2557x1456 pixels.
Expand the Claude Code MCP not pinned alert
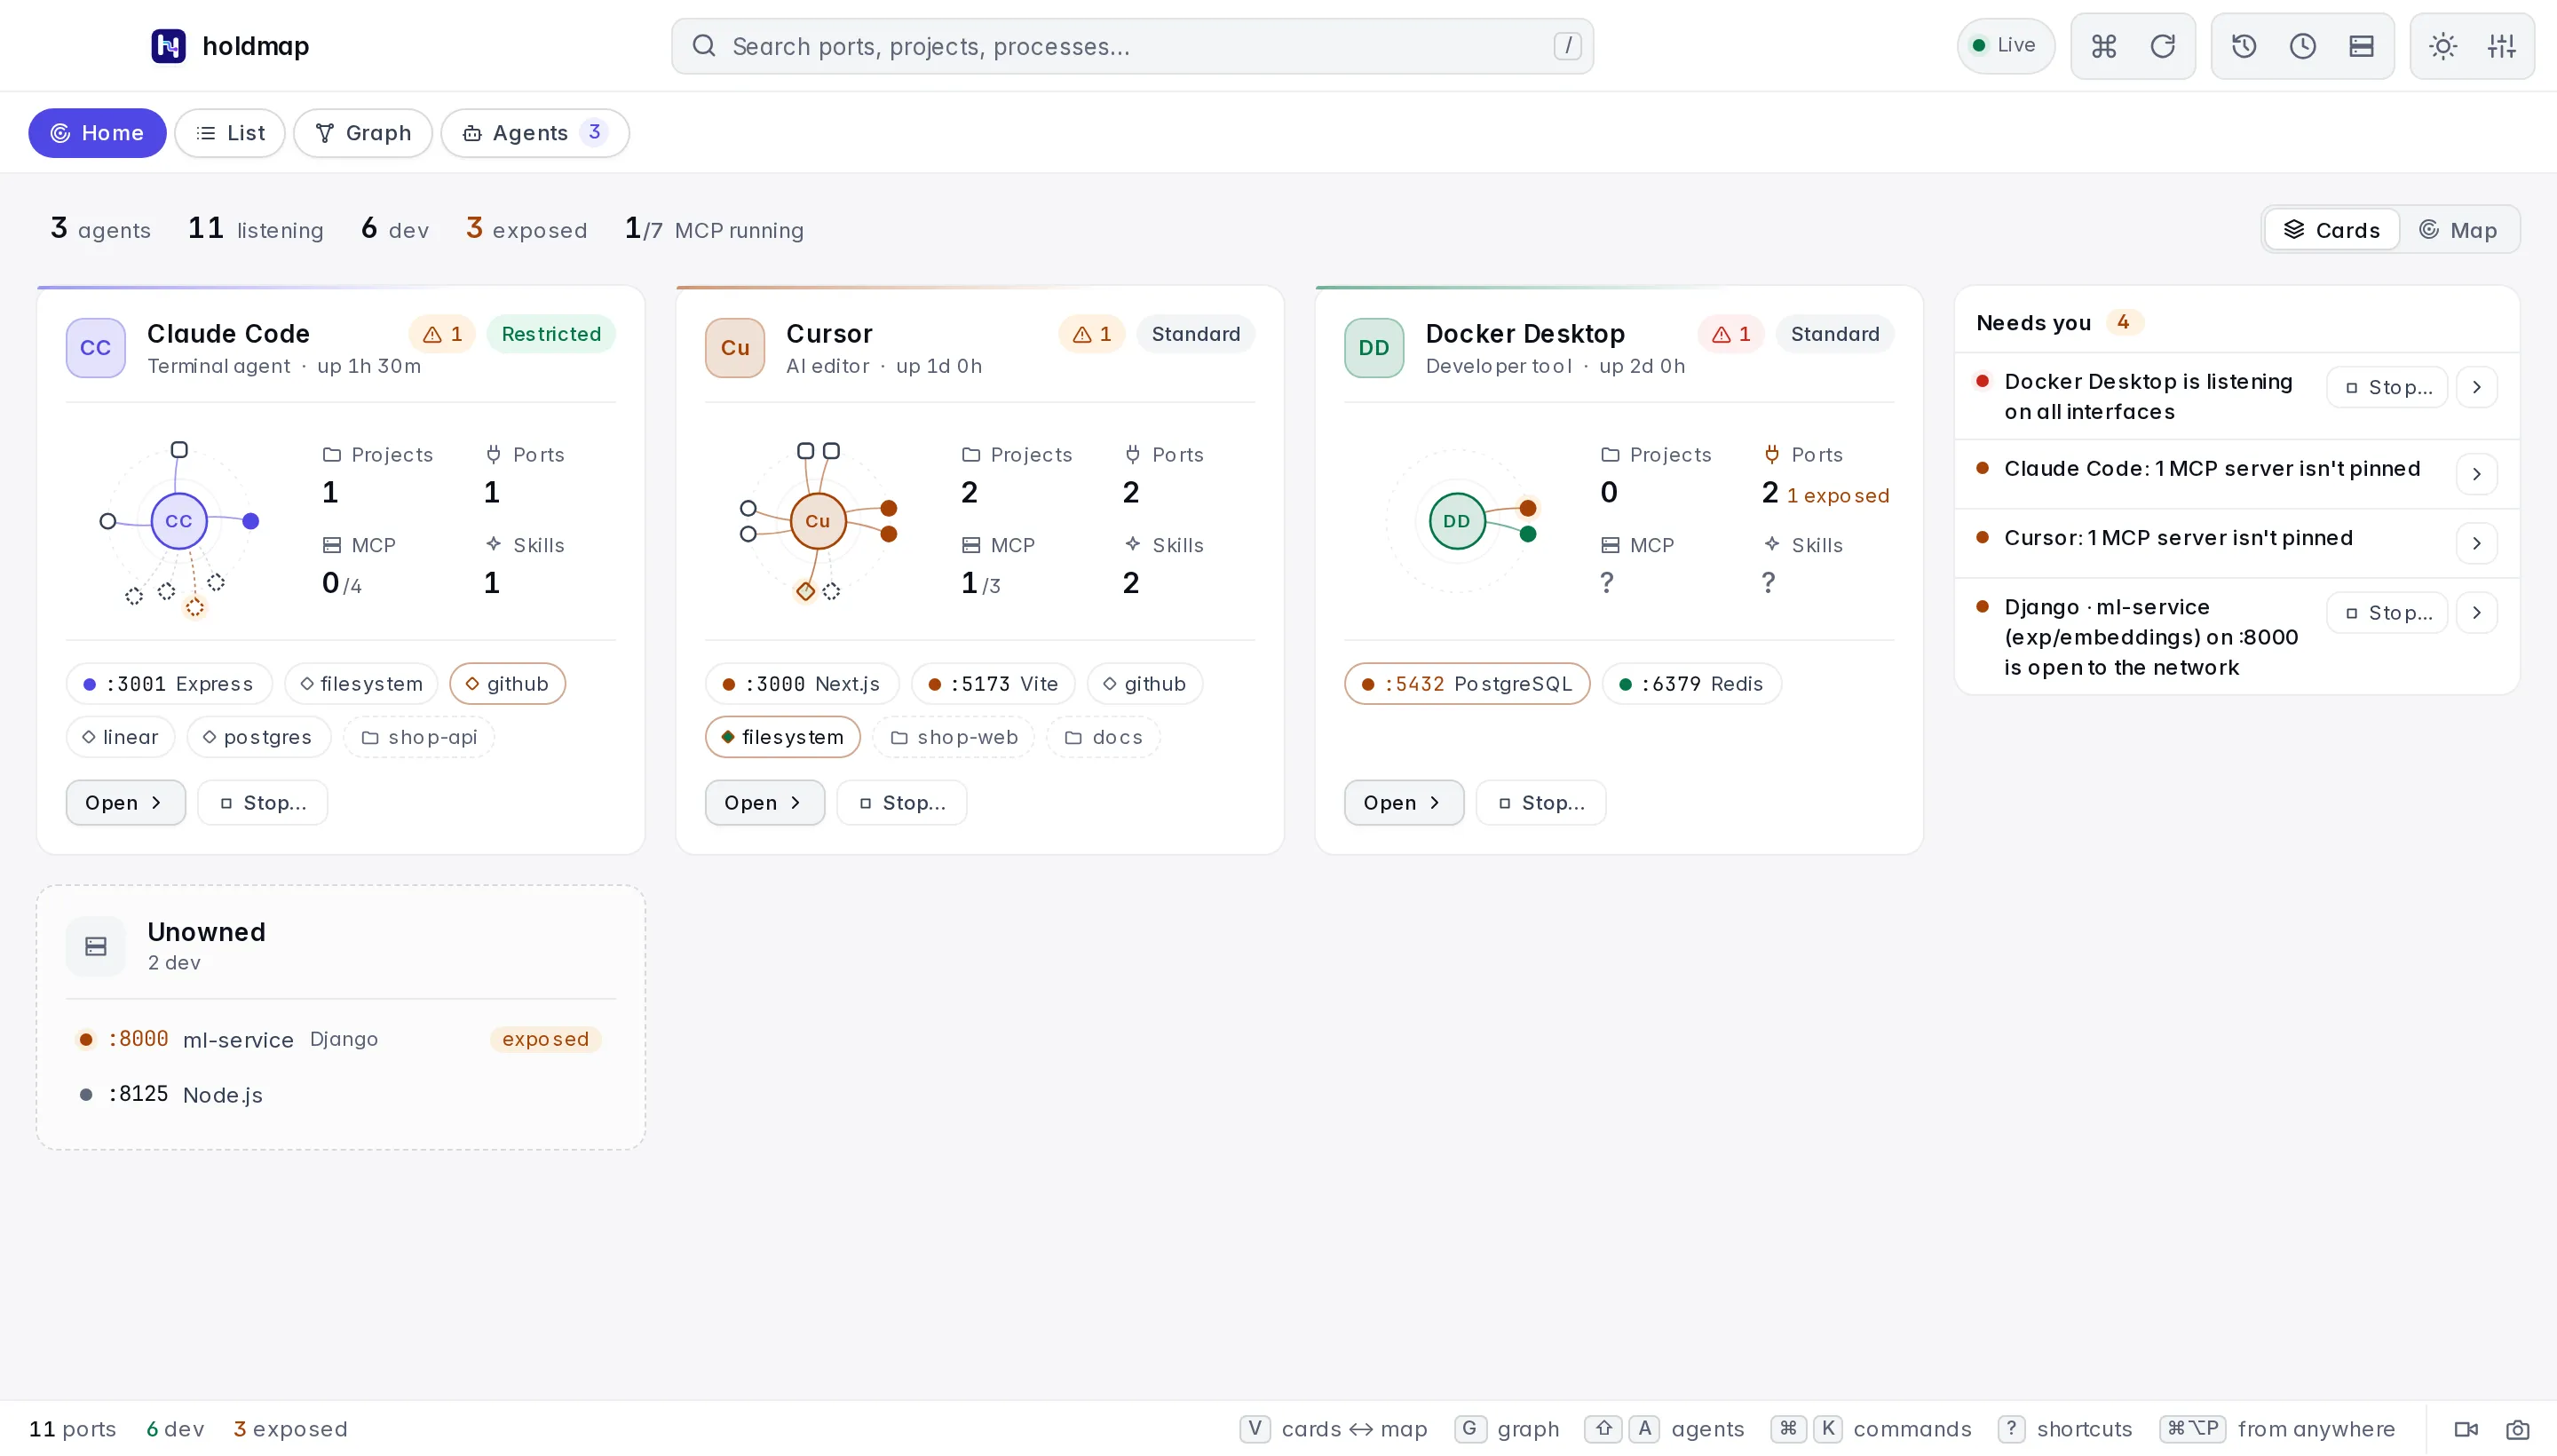2476,474
